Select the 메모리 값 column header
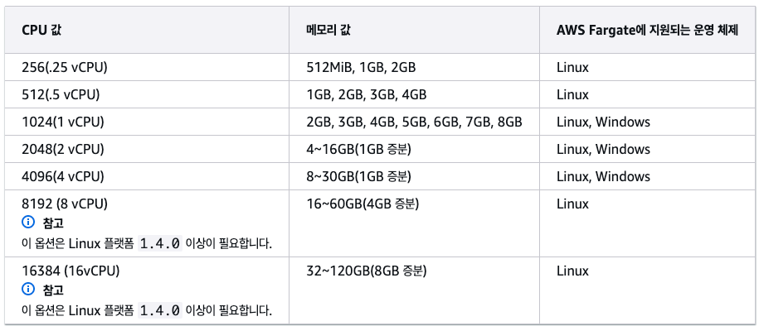759x326 pixels. click(415, 30)
